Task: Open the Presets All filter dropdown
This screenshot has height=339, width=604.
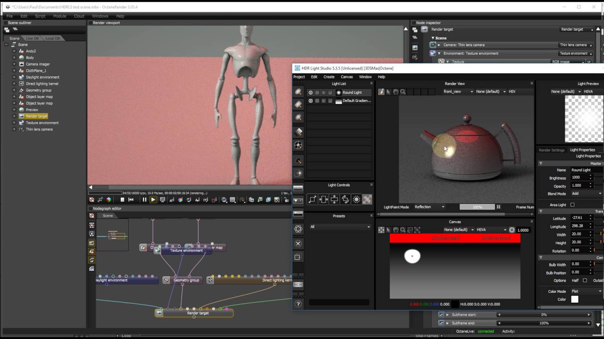Action: pyautogui.click(x=340, y=227)
